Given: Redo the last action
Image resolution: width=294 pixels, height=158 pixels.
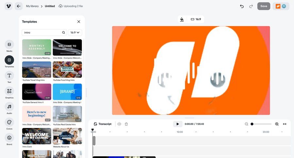Looking at the screenshot, I should [251, 6].
